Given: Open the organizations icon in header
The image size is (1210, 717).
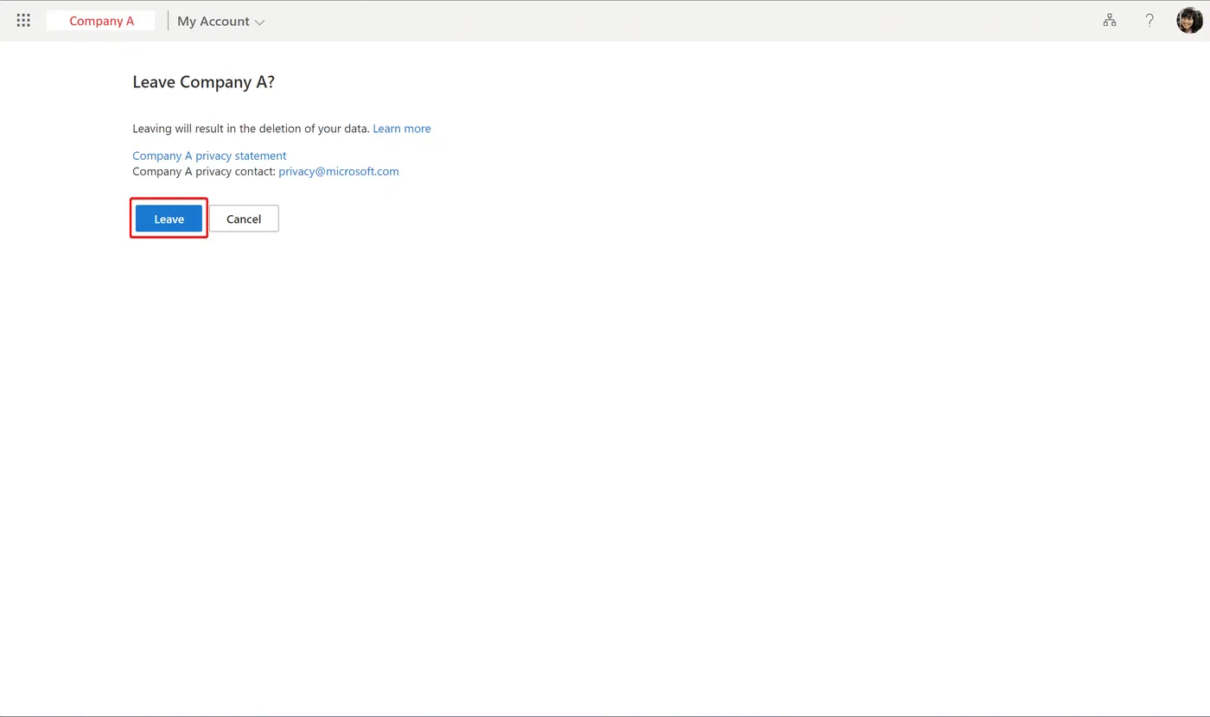Looking at the screenshot, I should coord(1110,21).
